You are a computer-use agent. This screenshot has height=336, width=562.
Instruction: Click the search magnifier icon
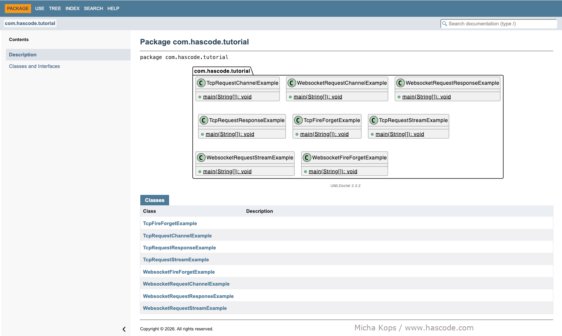[x=445, y=24]
